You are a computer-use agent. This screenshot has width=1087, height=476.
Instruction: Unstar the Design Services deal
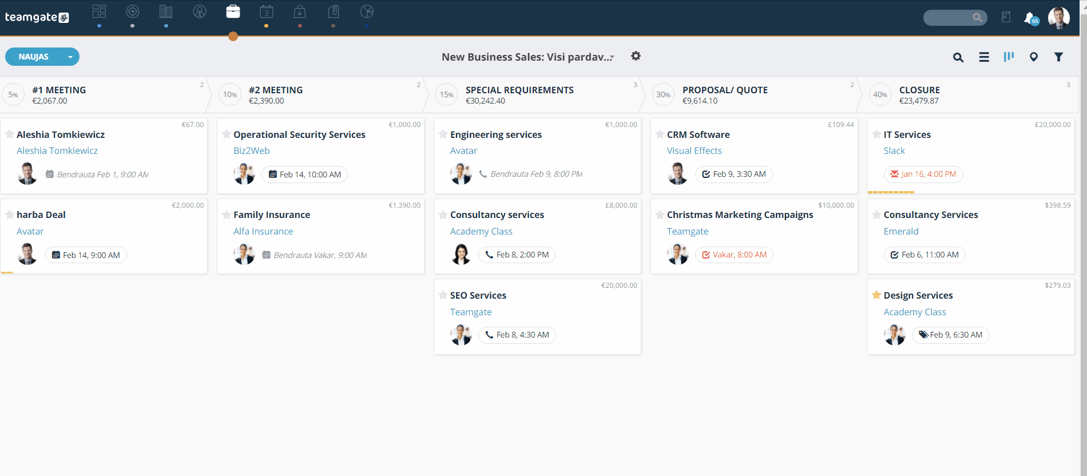[x=876, y=295]
